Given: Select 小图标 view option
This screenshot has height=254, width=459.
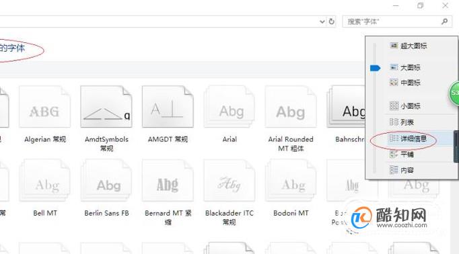Looking at the screenshot, I should point(405,105).
